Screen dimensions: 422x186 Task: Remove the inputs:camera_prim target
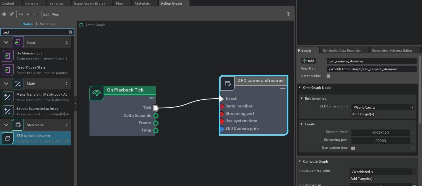point(414,172)
